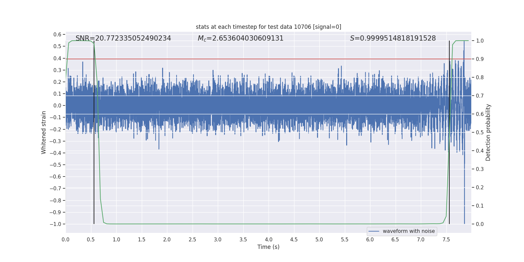Click the "Whitened strain" y-axis label
524x262 pixels.
click(x=44, y=132)
